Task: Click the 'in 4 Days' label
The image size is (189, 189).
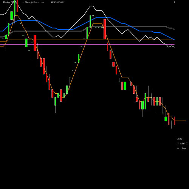Action: [x=181, y=149]
